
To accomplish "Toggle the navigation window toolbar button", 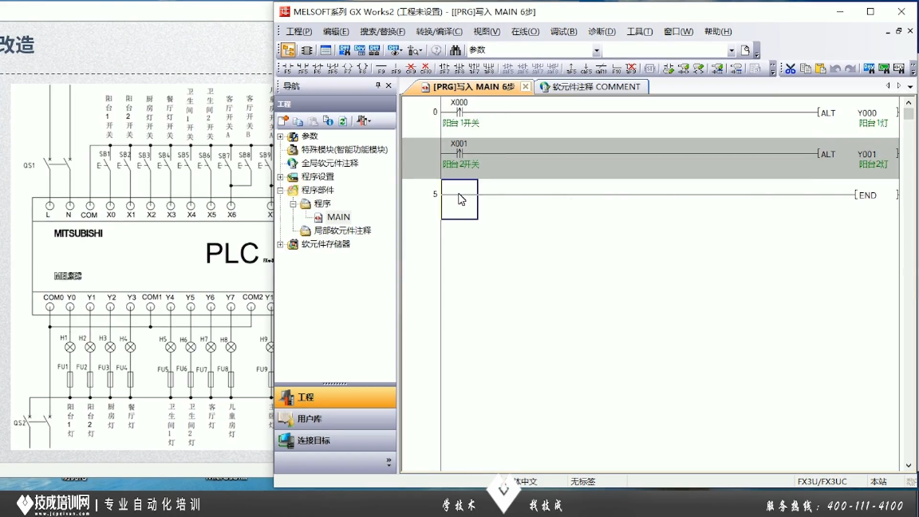I will [288, 50].
